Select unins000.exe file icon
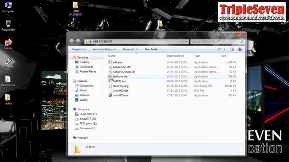 [x=110, y=95]
